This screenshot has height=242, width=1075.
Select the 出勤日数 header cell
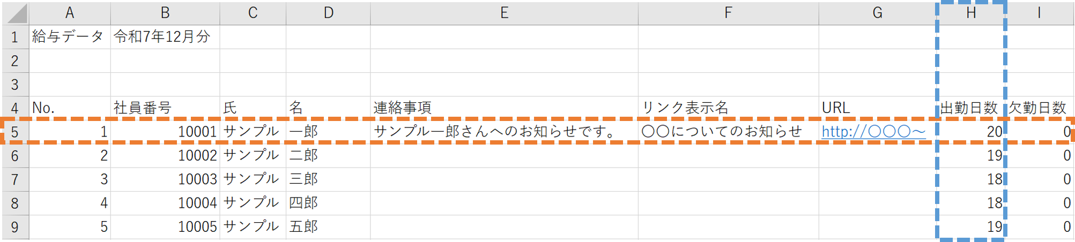[x=969, y=108]
